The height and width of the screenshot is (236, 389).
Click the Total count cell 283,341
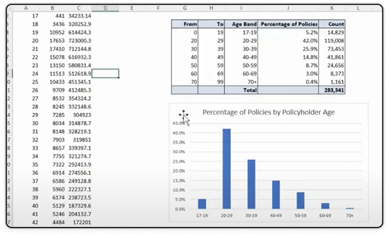pyautogui.click(x=332, y=90)
